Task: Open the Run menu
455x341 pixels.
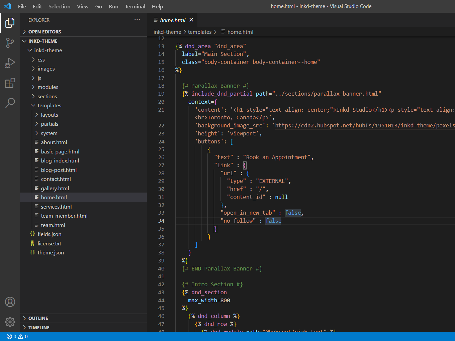Action: (x=113, y=6)
